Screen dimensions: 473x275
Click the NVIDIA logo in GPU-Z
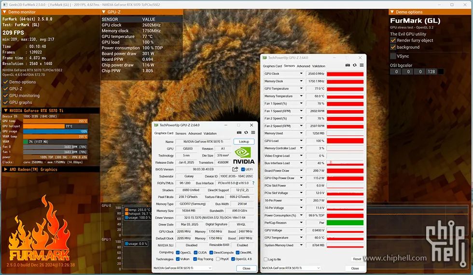click(244, 155)
